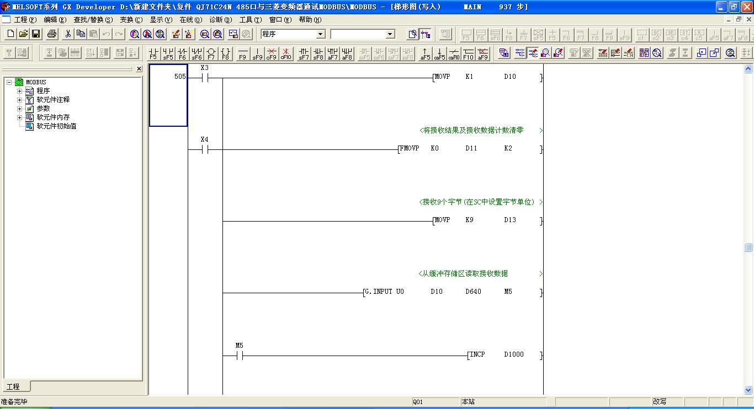Click the Cut scissors icon
This screenshot has width=754, height=409.
[68, 34]
